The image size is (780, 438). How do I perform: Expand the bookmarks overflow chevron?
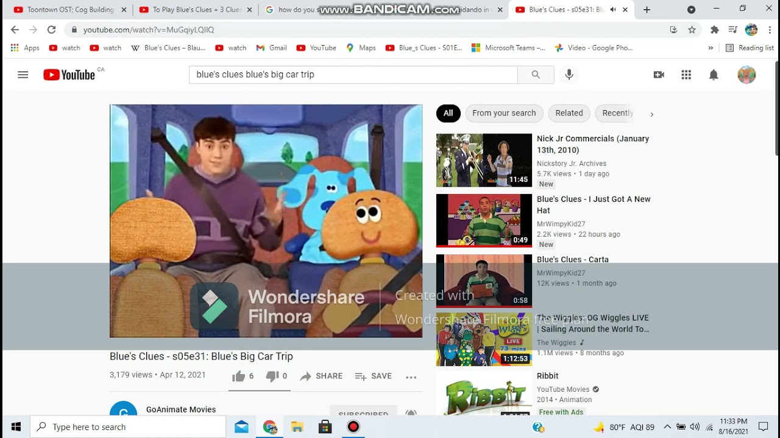pos(711,48)
